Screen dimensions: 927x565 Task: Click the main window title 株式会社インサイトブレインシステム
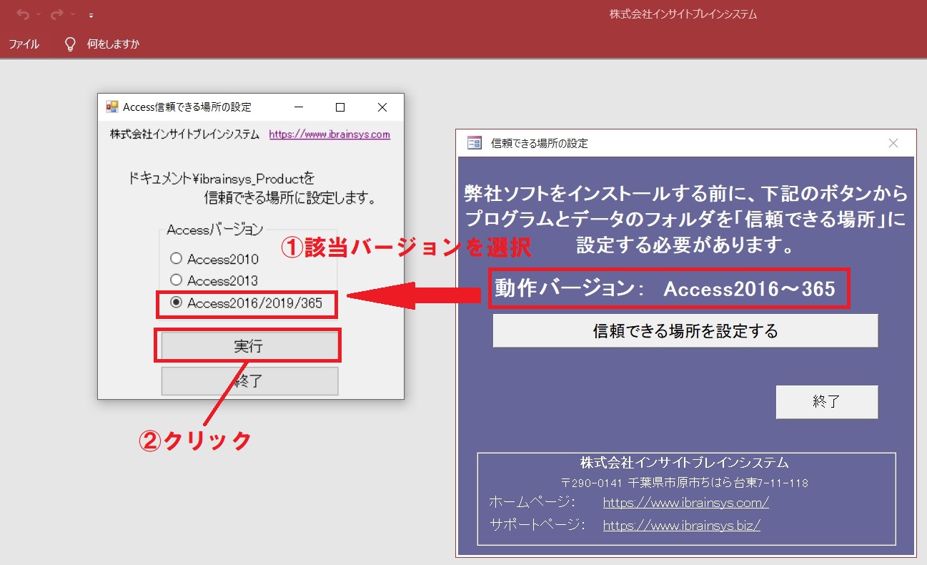pos(683,14)
